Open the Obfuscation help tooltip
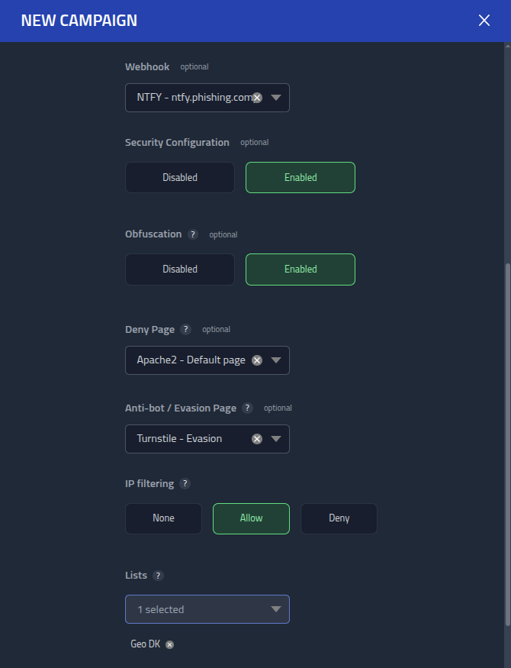Image resolution: width=511 pixels, height=668 pixels. tap(185, 234)
